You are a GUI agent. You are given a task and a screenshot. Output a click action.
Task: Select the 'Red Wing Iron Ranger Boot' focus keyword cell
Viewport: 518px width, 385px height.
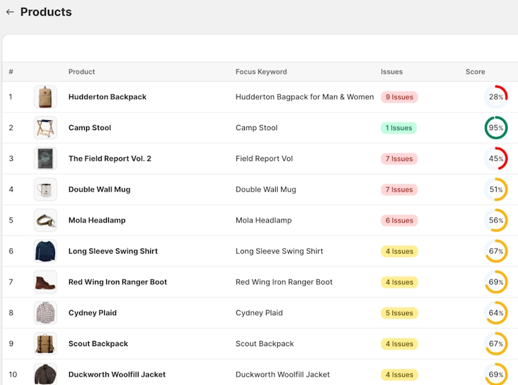click(x=284, y=282)
